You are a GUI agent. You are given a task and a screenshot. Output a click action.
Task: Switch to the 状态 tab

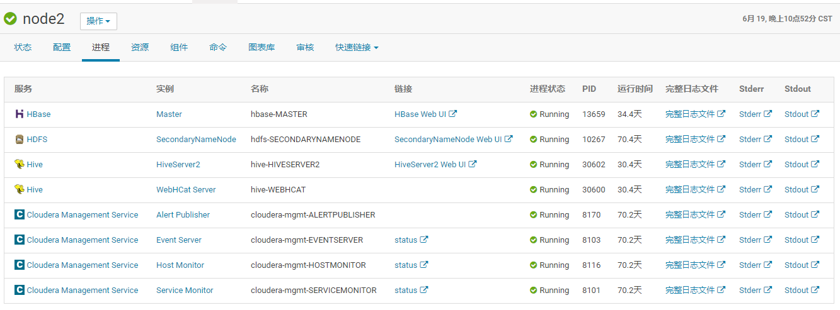23,47
